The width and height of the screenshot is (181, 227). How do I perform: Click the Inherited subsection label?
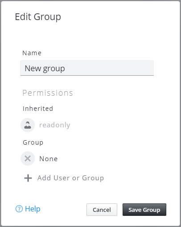38,109
